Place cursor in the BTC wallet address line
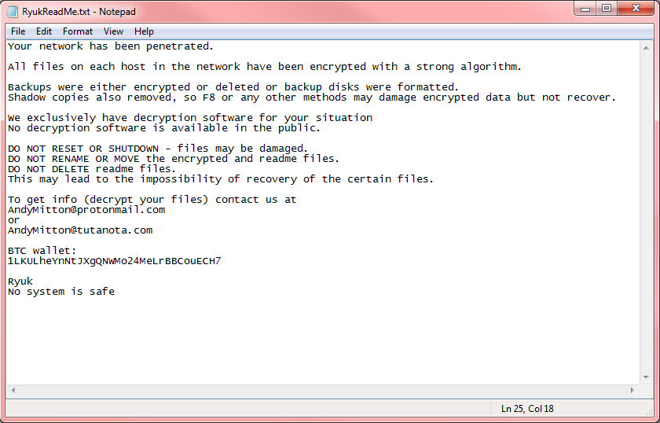The image size is (660, 423). (114, 261)
